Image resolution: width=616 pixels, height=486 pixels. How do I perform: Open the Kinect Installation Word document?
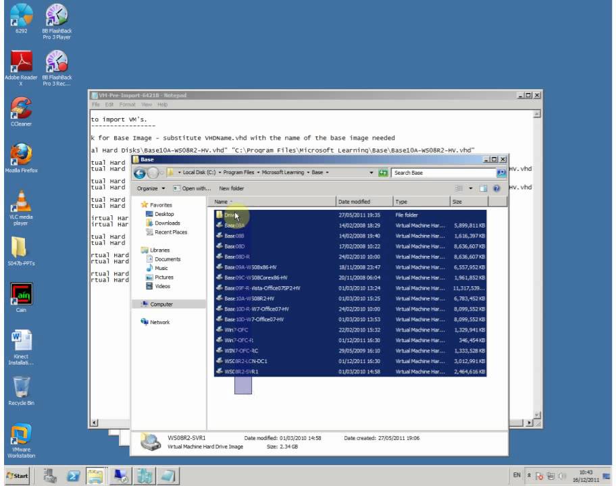21,348
